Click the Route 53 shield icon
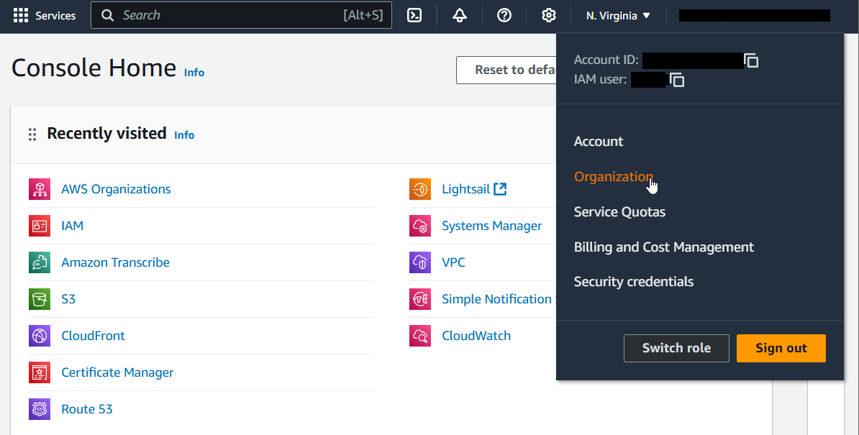The height and width of the screenshot is (435, 859). pyautogui.click(x=40, y=409)
